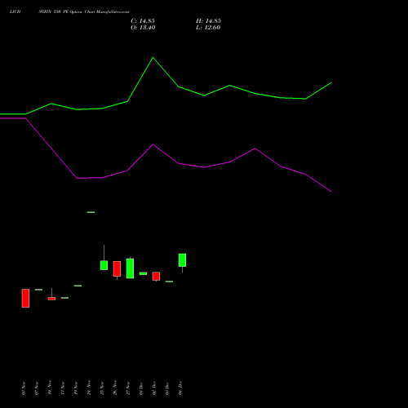Click the red candle above 26 Nov
Viewport: 408px width, 408px height.
117,268
